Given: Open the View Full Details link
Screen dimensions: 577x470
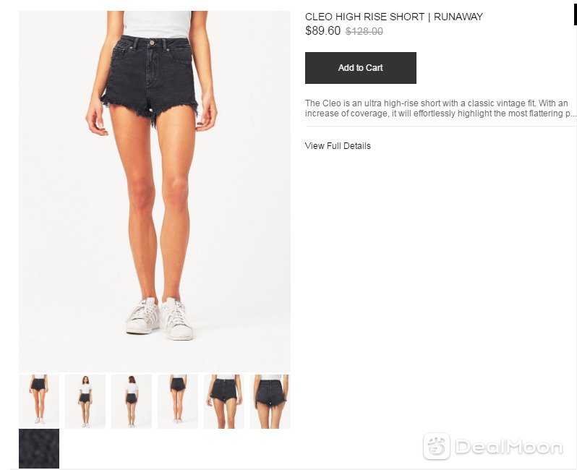Looking at the screenshot, I should tap(338, 146).
